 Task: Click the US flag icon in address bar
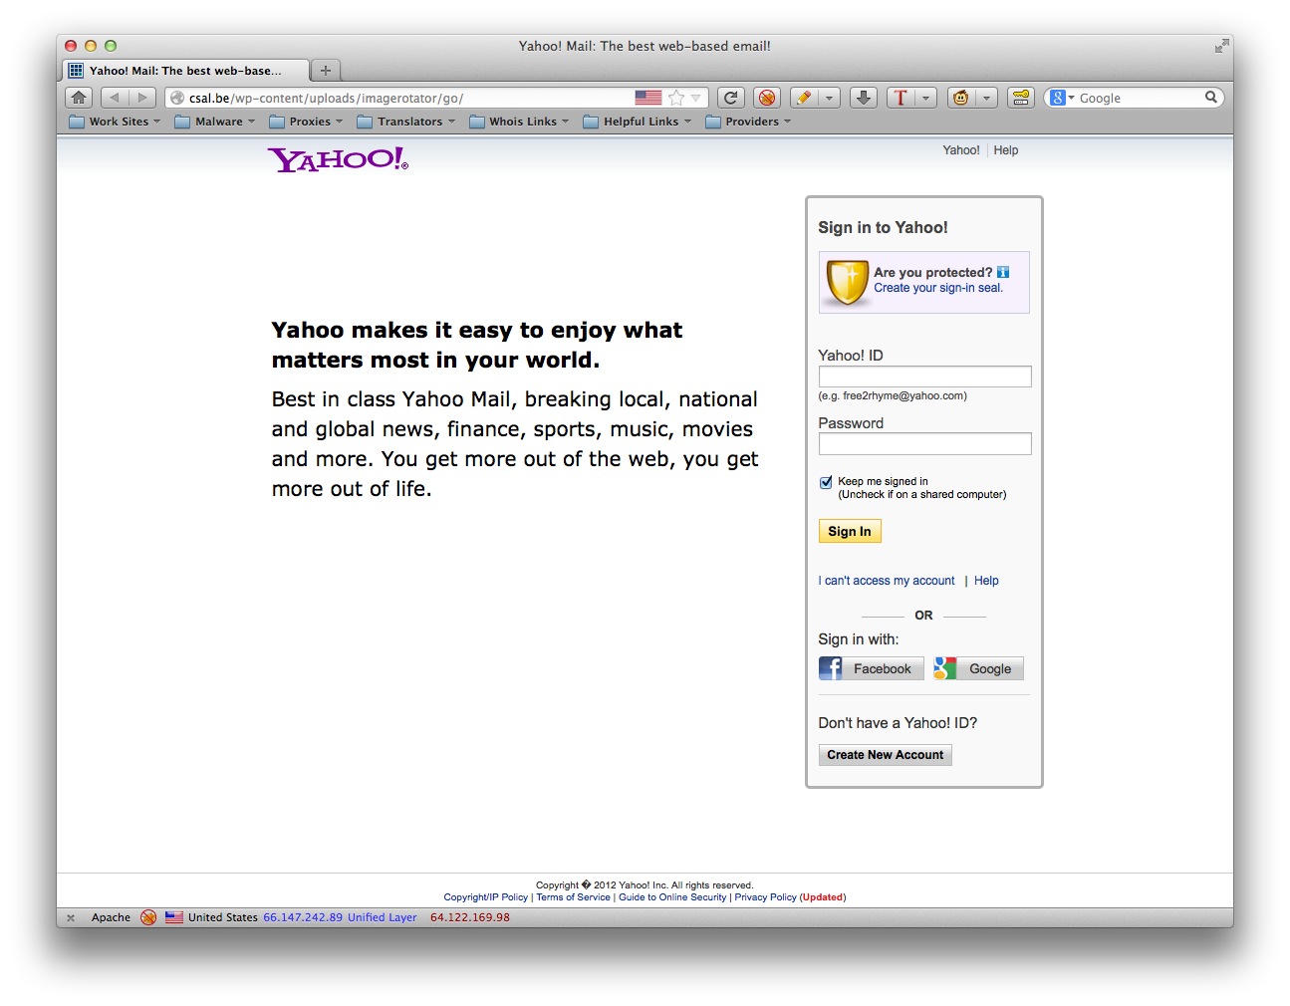(648, 98)
